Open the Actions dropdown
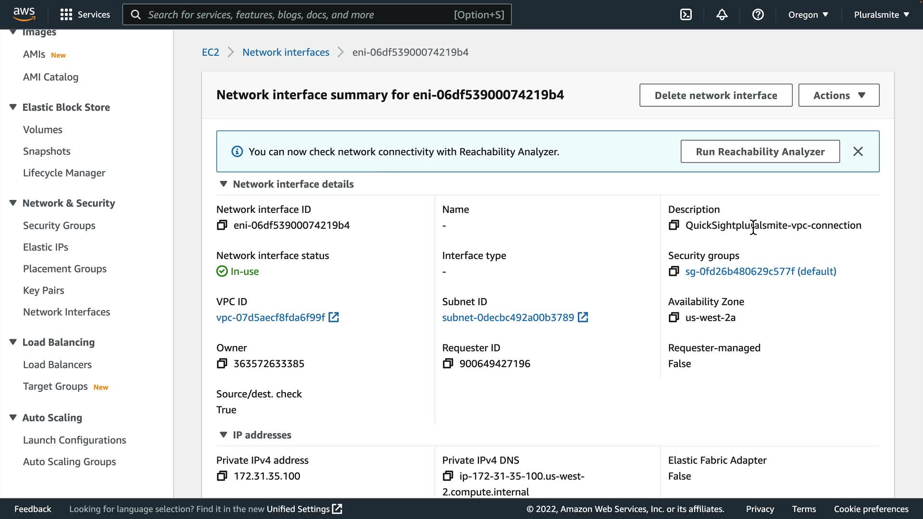 point(838,95)
